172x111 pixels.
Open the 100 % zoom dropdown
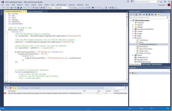7,82
